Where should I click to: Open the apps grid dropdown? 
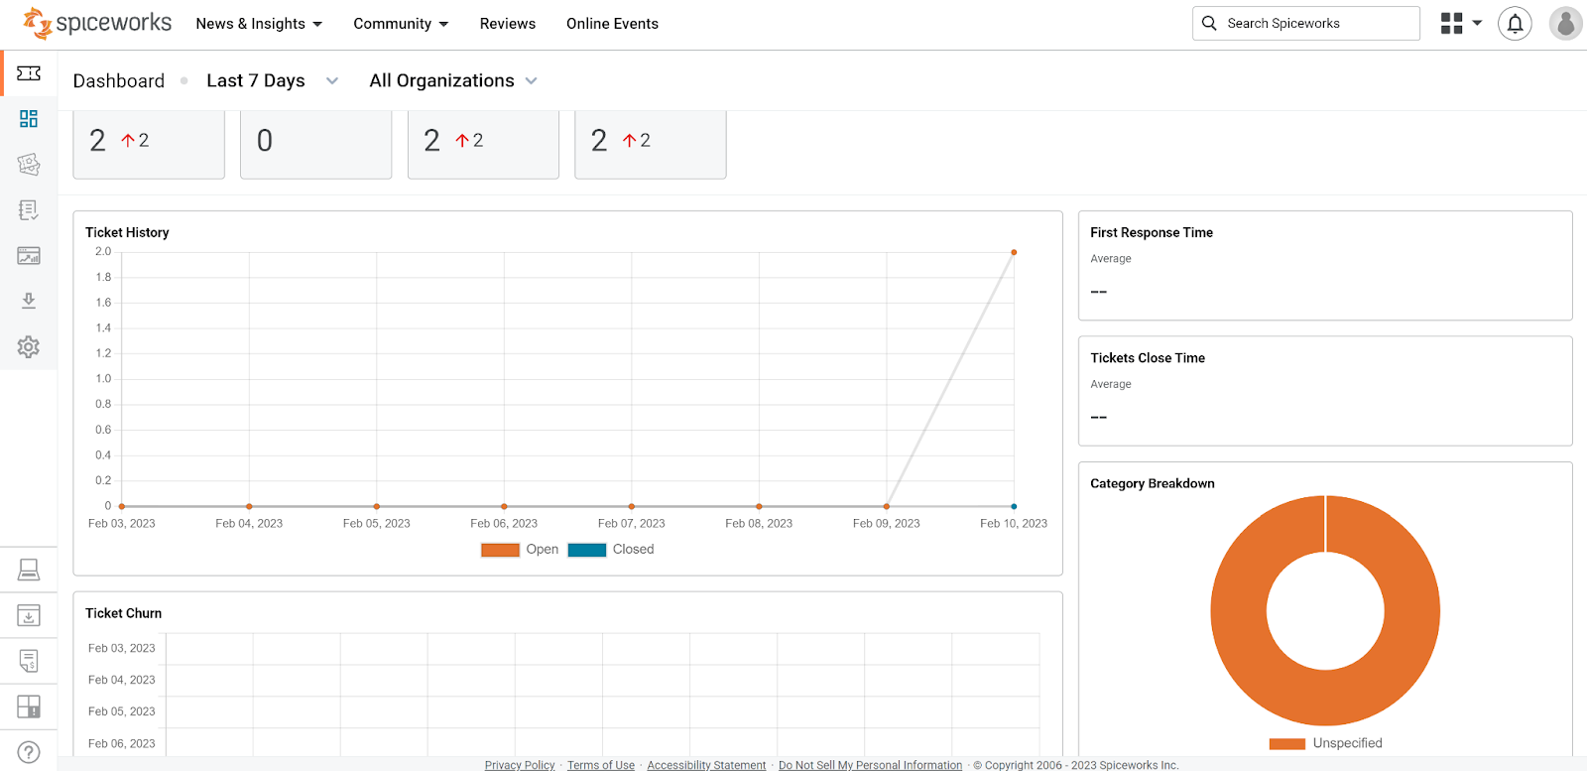[x=1461, y=24]
